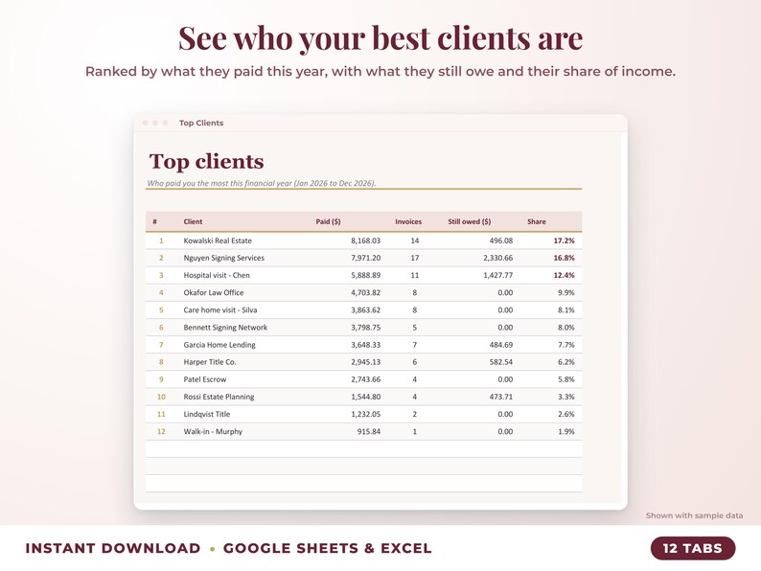The image size is (761, 571).
Task: Click the Walk-in - Murphy cell
Action: [x=213, y=432]
